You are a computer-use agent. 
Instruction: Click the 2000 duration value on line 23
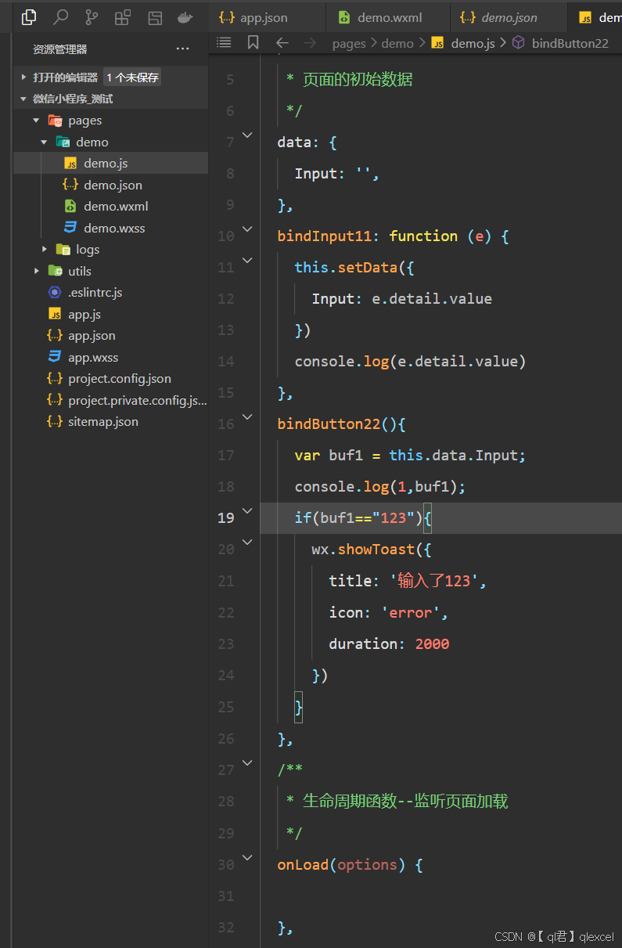tap(433, 643)
